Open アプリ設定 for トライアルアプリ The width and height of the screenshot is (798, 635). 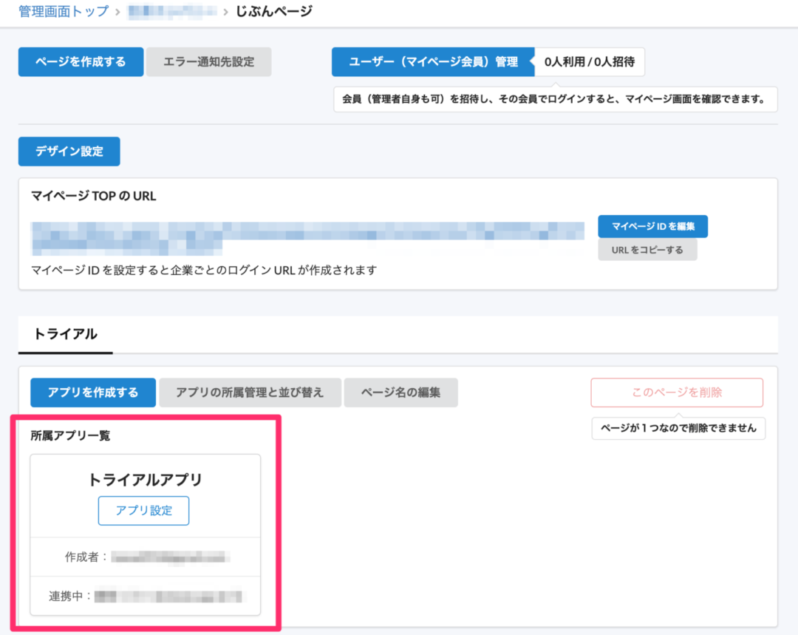[x=144, y=511]
